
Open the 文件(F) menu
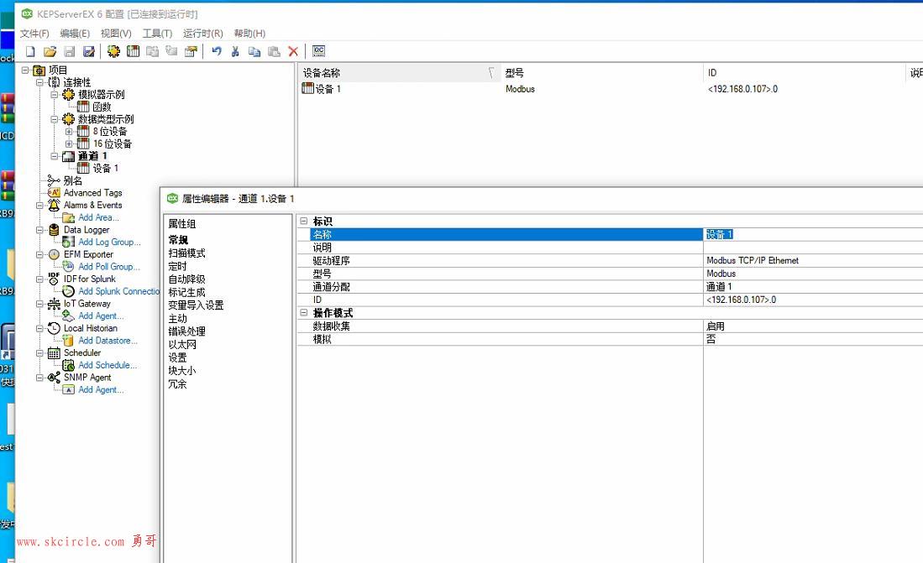34,34
